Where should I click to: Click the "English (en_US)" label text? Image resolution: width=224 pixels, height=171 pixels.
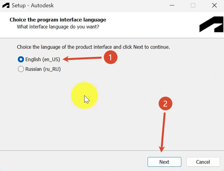[x=43, y=59]
